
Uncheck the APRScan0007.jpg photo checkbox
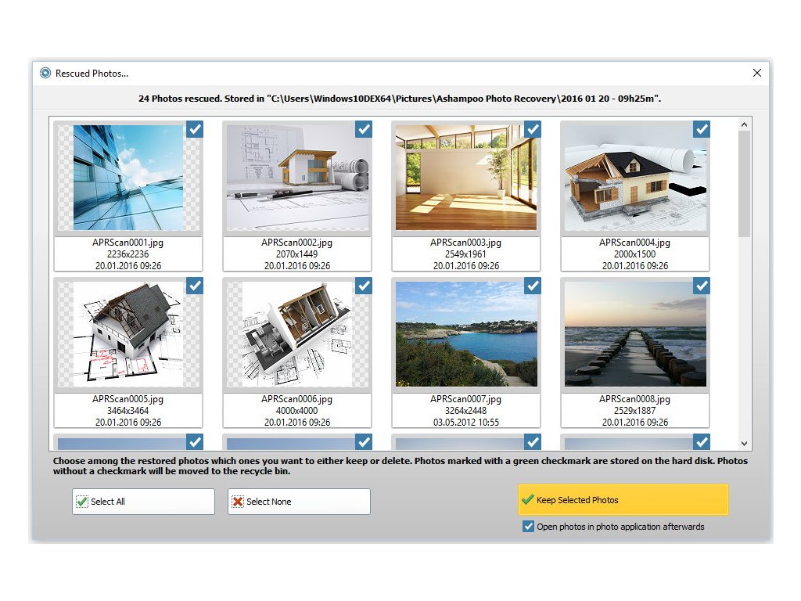[x=533, y=286]
